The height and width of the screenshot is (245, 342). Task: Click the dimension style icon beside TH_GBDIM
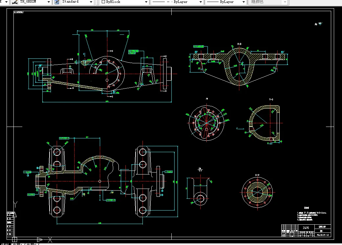15,2
